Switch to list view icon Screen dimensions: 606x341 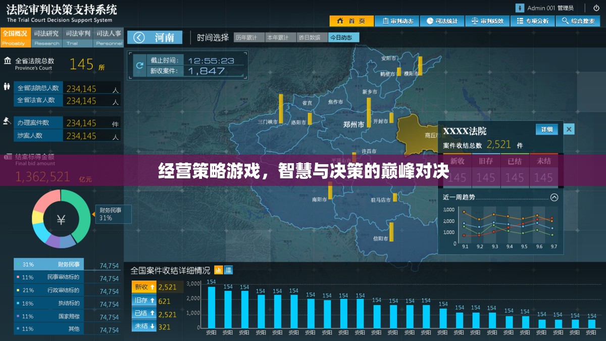[x=229, y=270]
